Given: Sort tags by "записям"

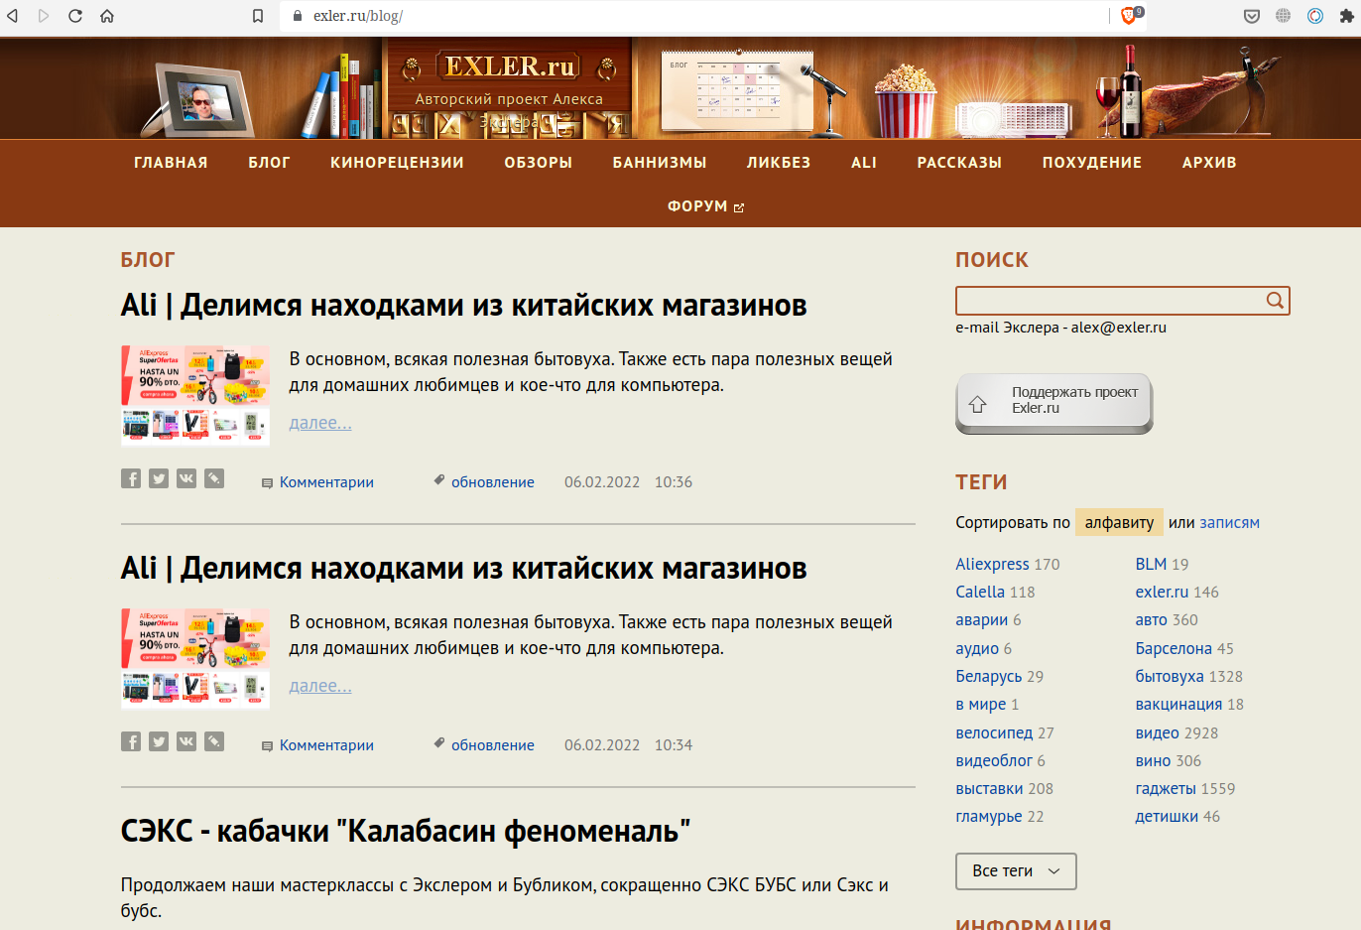Looking at the screenshot, I should (1229, 523).
